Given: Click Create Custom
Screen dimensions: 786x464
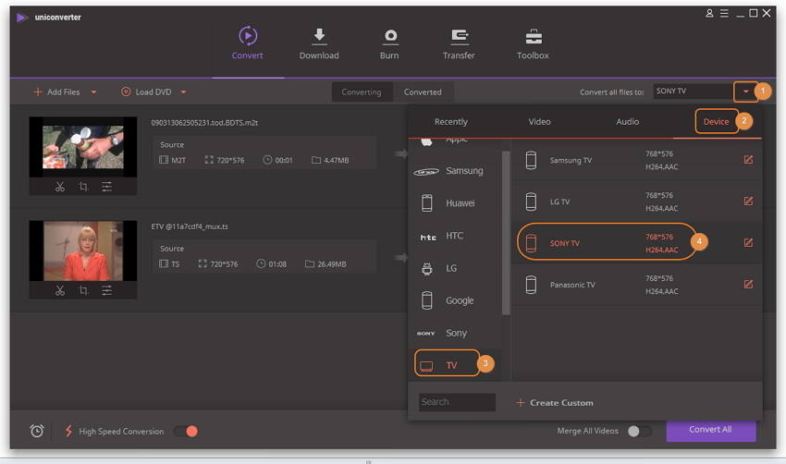Looking at the screenshot, I should point(555,403).
